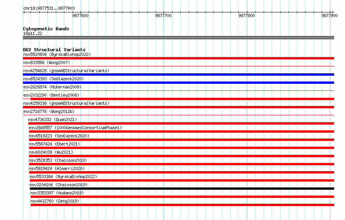Select the red bar under nsv4259336

click(x=178, y=107)
